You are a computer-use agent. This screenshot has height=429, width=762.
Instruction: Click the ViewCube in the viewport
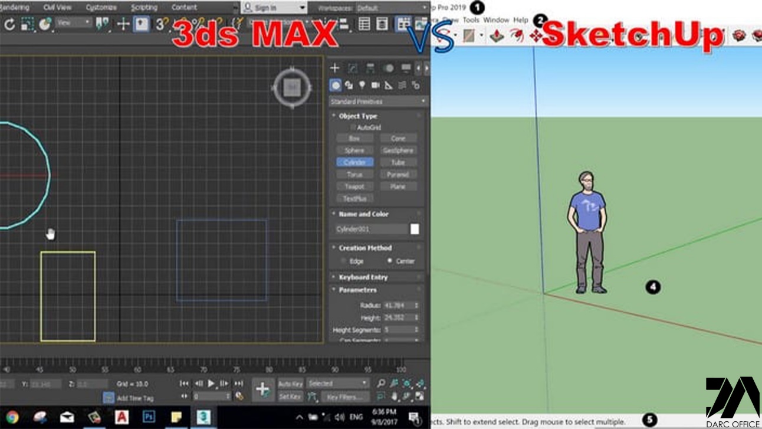pyautogui.click(x=292, y=89)
